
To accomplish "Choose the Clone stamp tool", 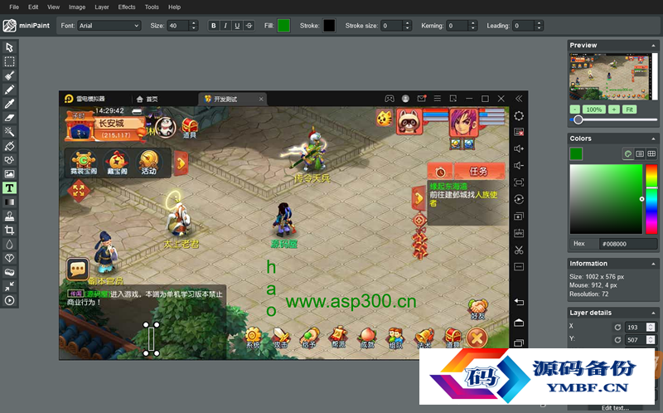I will tap(9, 216).
